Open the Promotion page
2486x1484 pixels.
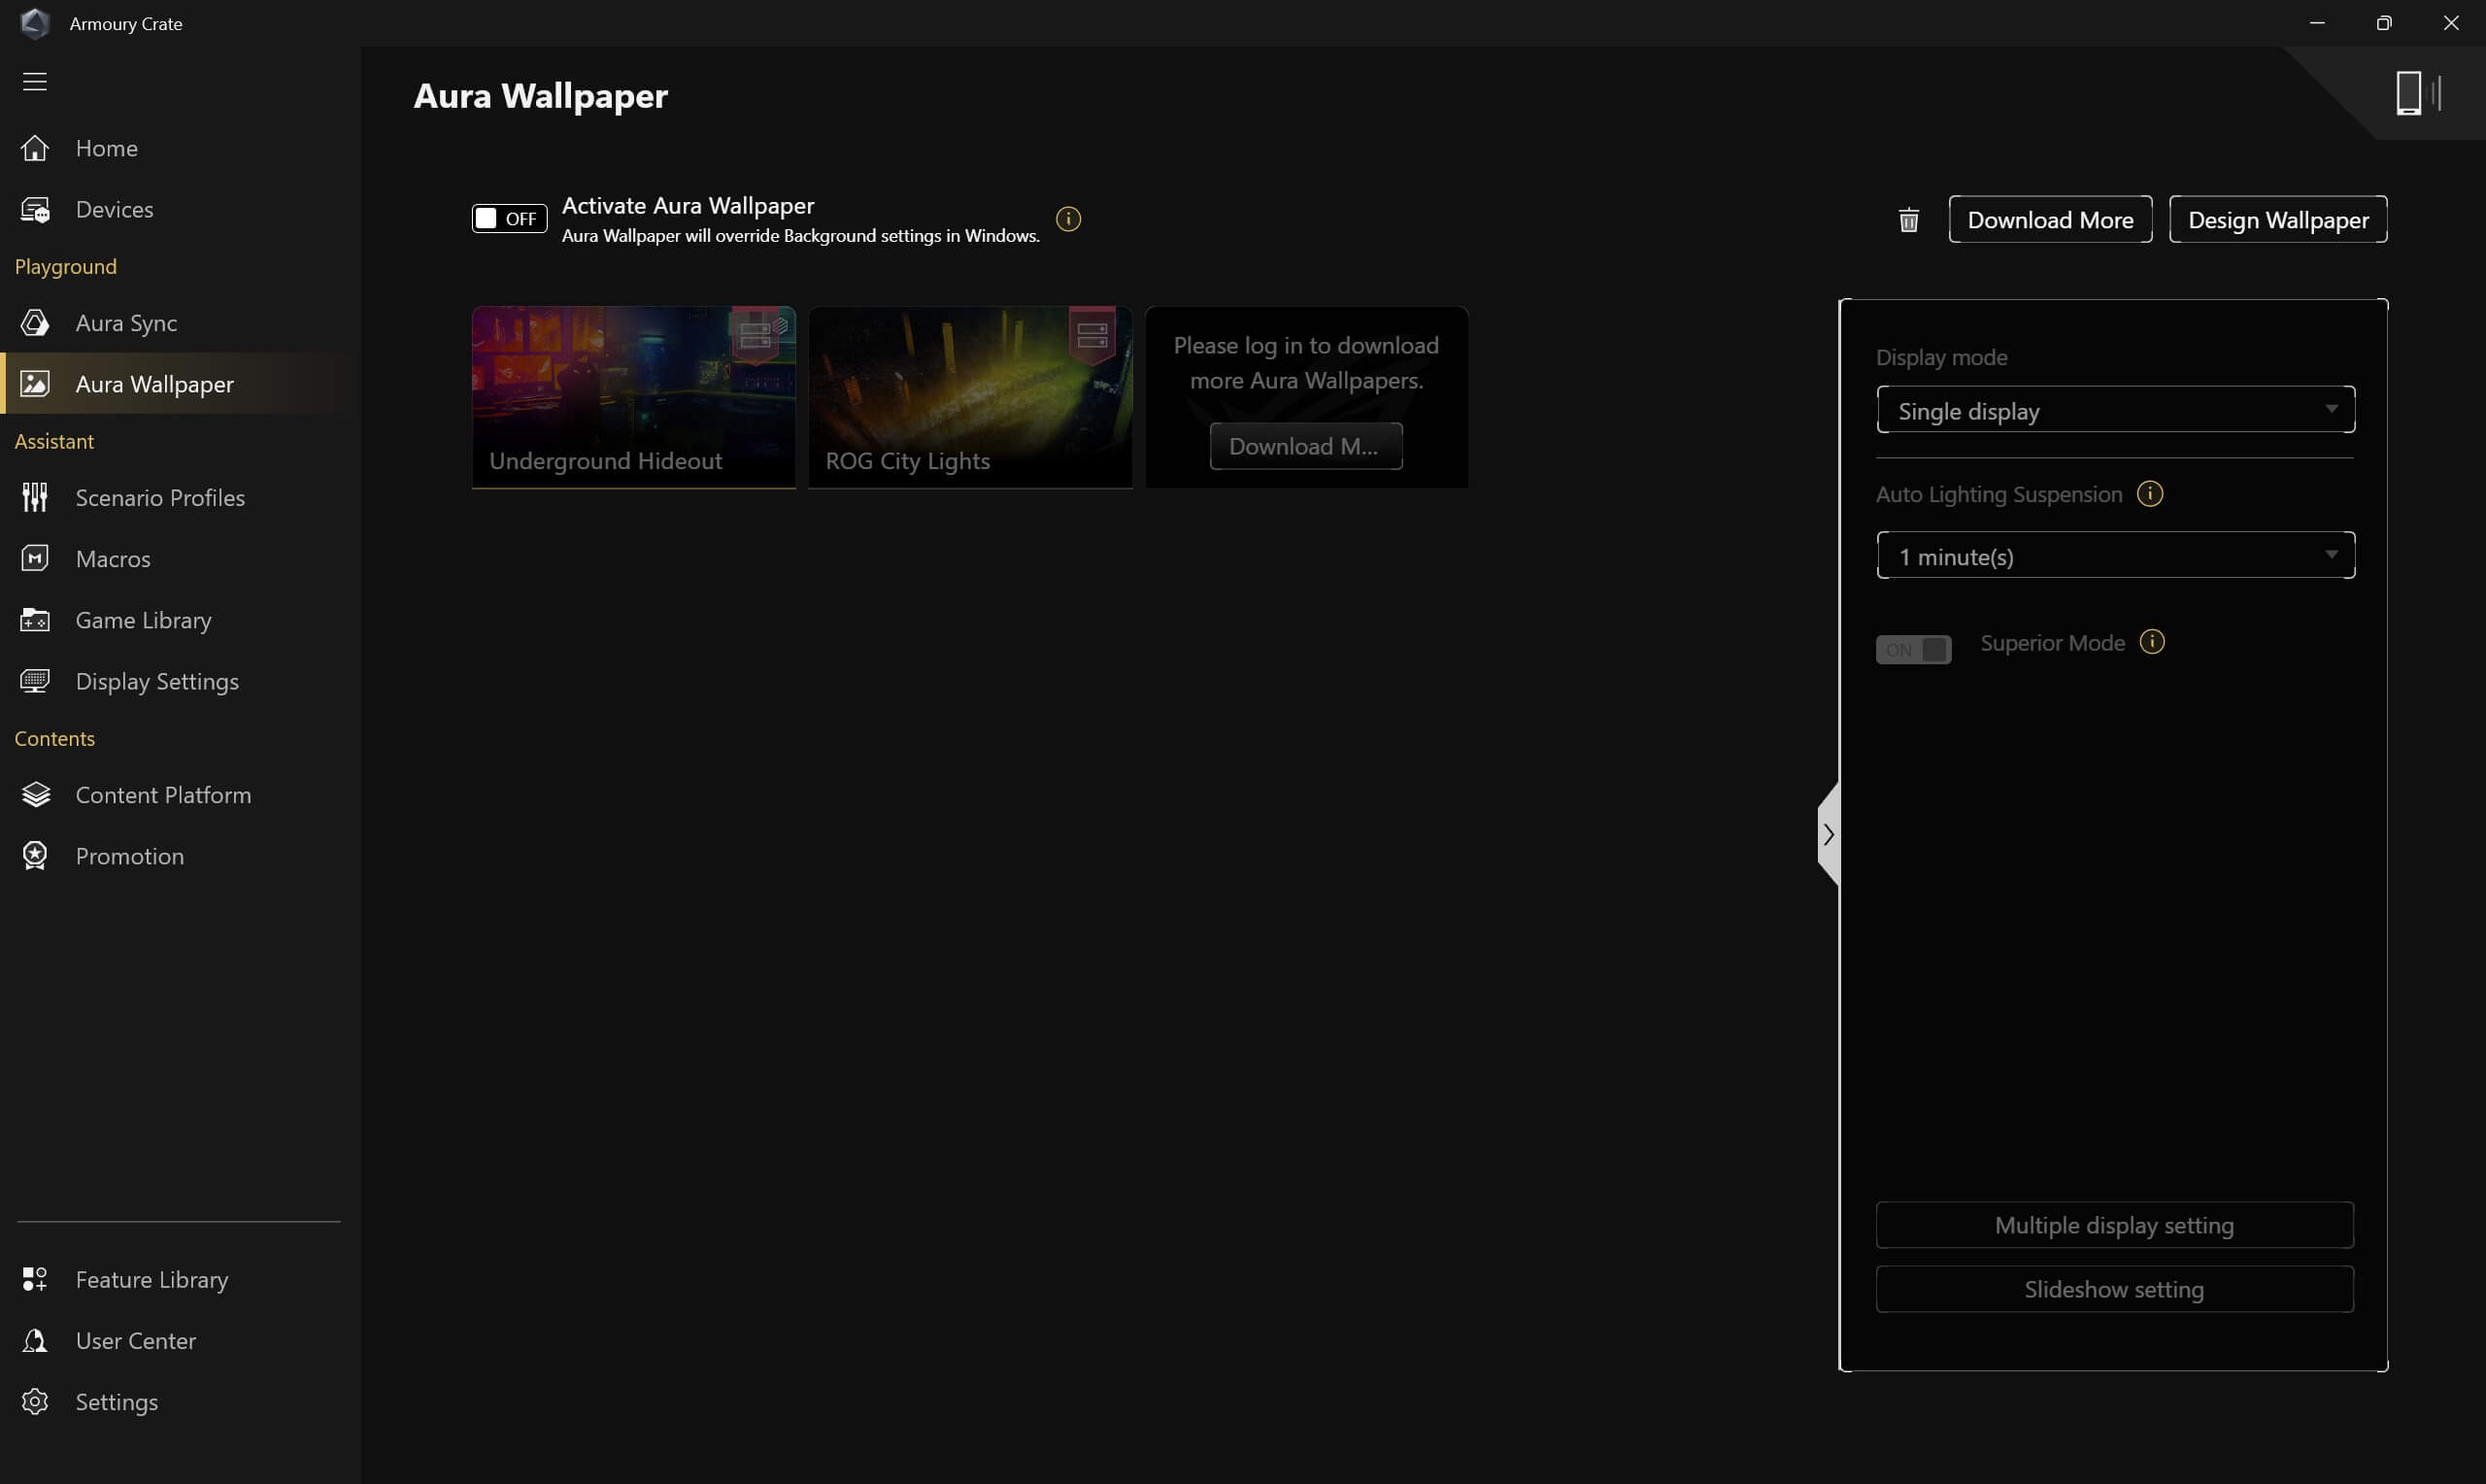pos(180,856)
